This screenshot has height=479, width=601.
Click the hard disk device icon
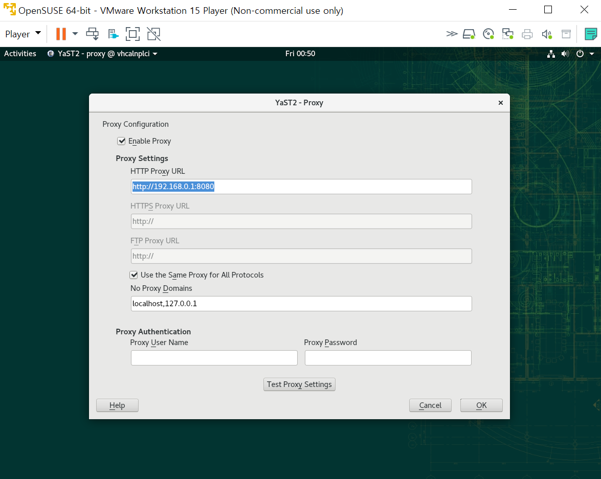[x=469, y=34]
